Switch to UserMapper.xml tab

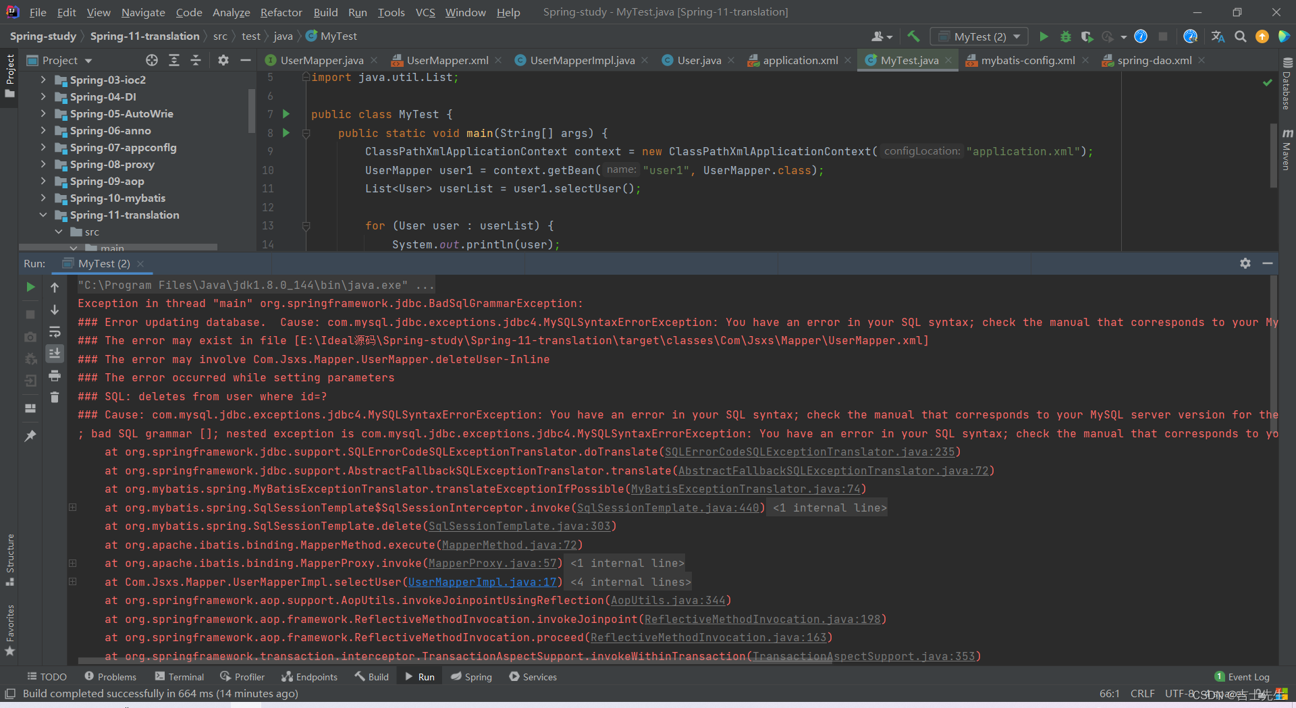(447, 60)
